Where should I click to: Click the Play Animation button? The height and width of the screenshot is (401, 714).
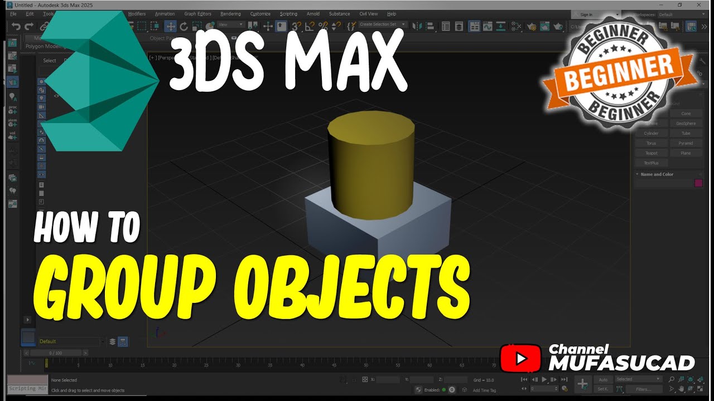click(x=544, y=379)
